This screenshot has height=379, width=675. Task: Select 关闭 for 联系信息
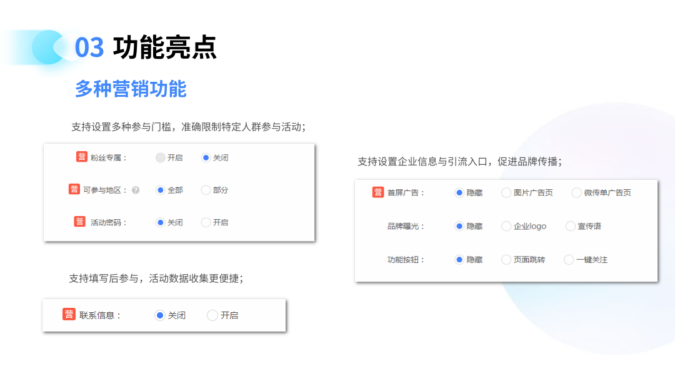(160, 315)
